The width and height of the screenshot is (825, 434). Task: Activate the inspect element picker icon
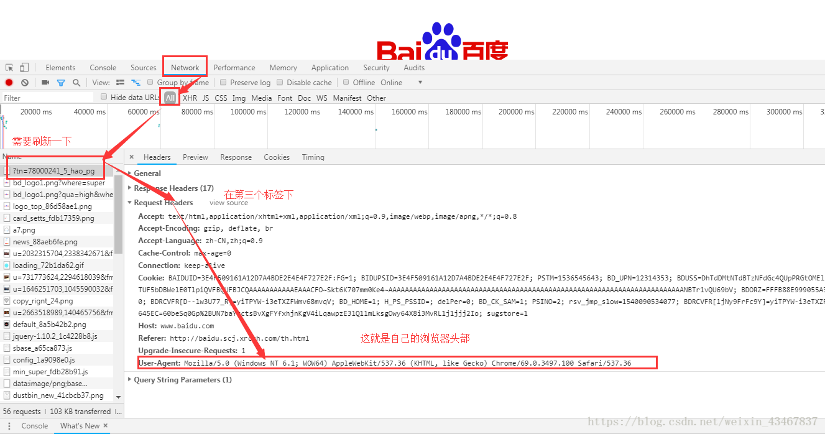coord(9,68)
